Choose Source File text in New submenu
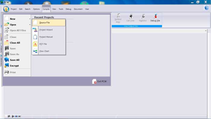This screenshot has width=211, height=119. 45,23
